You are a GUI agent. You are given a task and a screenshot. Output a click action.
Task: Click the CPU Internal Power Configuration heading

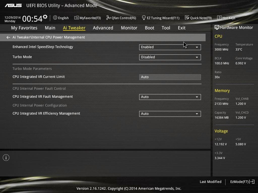(40, 105)
